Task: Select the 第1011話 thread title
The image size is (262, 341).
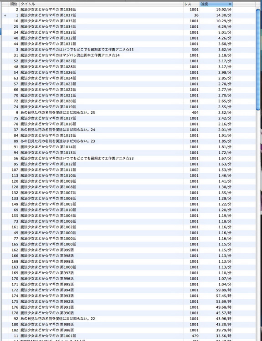Action: tap(48, 170)
